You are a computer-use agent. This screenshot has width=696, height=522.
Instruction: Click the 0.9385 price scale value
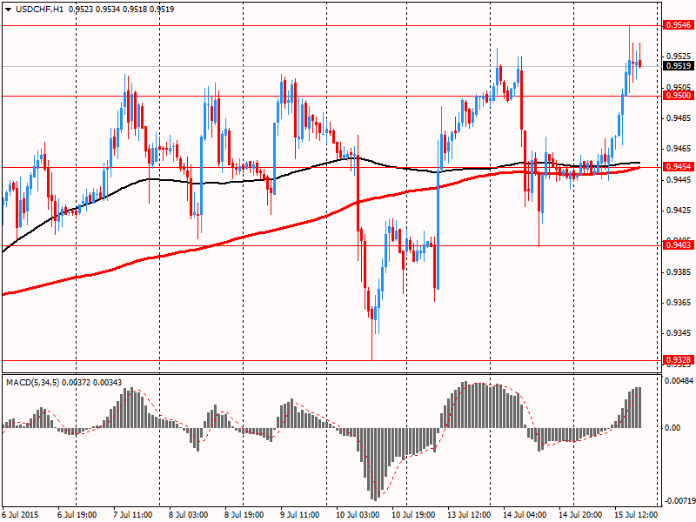[x=679, y=271]
